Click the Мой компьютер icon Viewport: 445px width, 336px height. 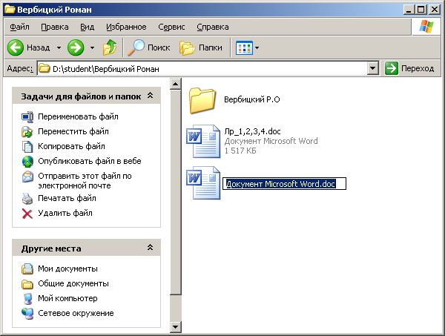(x=27, y=298)
